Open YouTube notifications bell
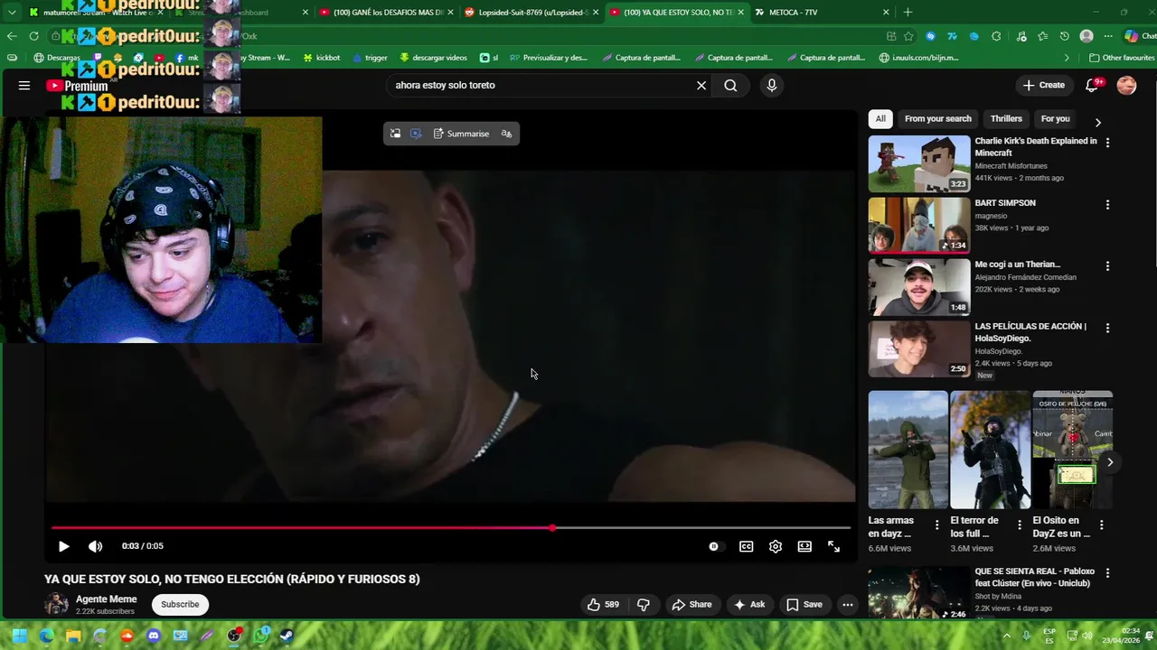The width and height of the screenshot is (1157, 650). [1093, 85]
